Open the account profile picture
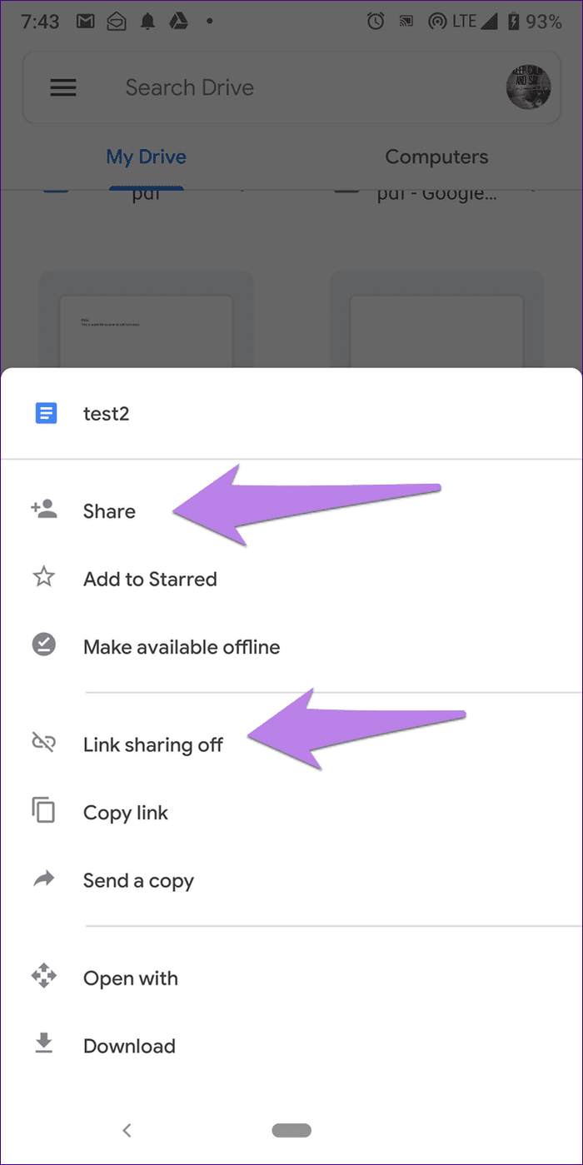 click(528, 87)
